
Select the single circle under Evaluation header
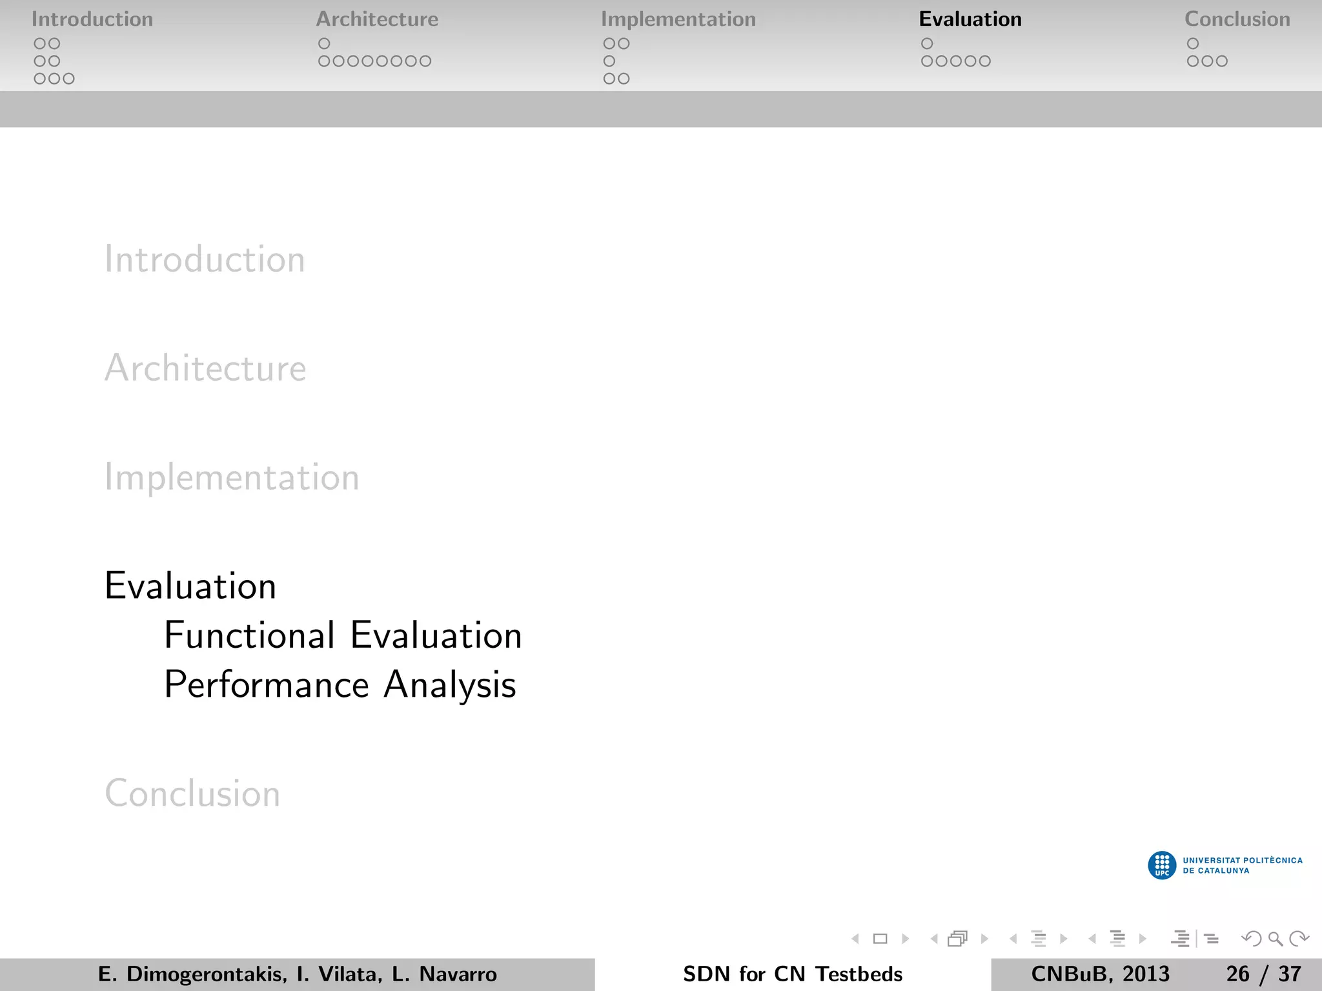coord(927,44)
